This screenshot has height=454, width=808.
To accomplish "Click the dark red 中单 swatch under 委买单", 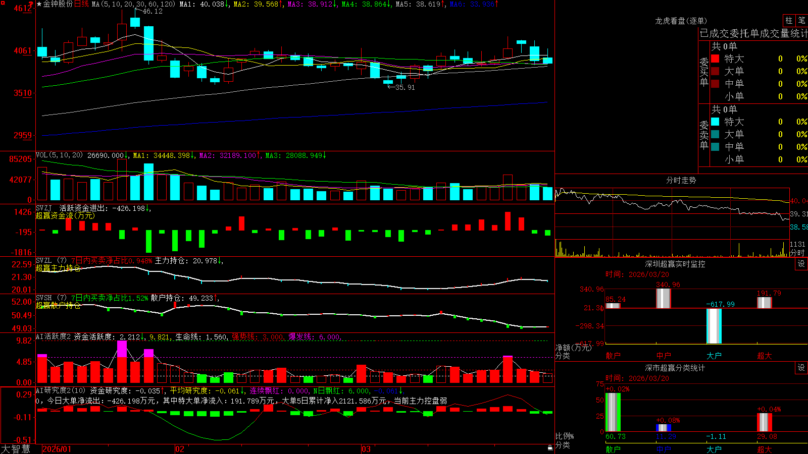I will coord(715,84).
